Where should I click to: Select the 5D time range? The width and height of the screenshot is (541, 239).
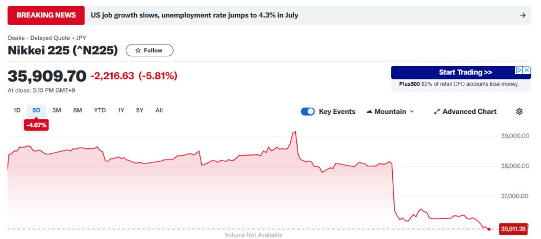click(x=37, y=110)
